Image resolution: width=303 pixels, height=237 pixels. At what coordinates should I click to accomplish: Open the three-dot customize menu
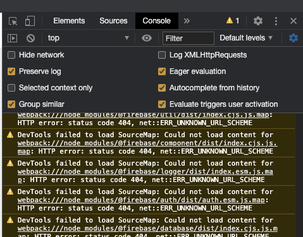click(x=276, y=21)
